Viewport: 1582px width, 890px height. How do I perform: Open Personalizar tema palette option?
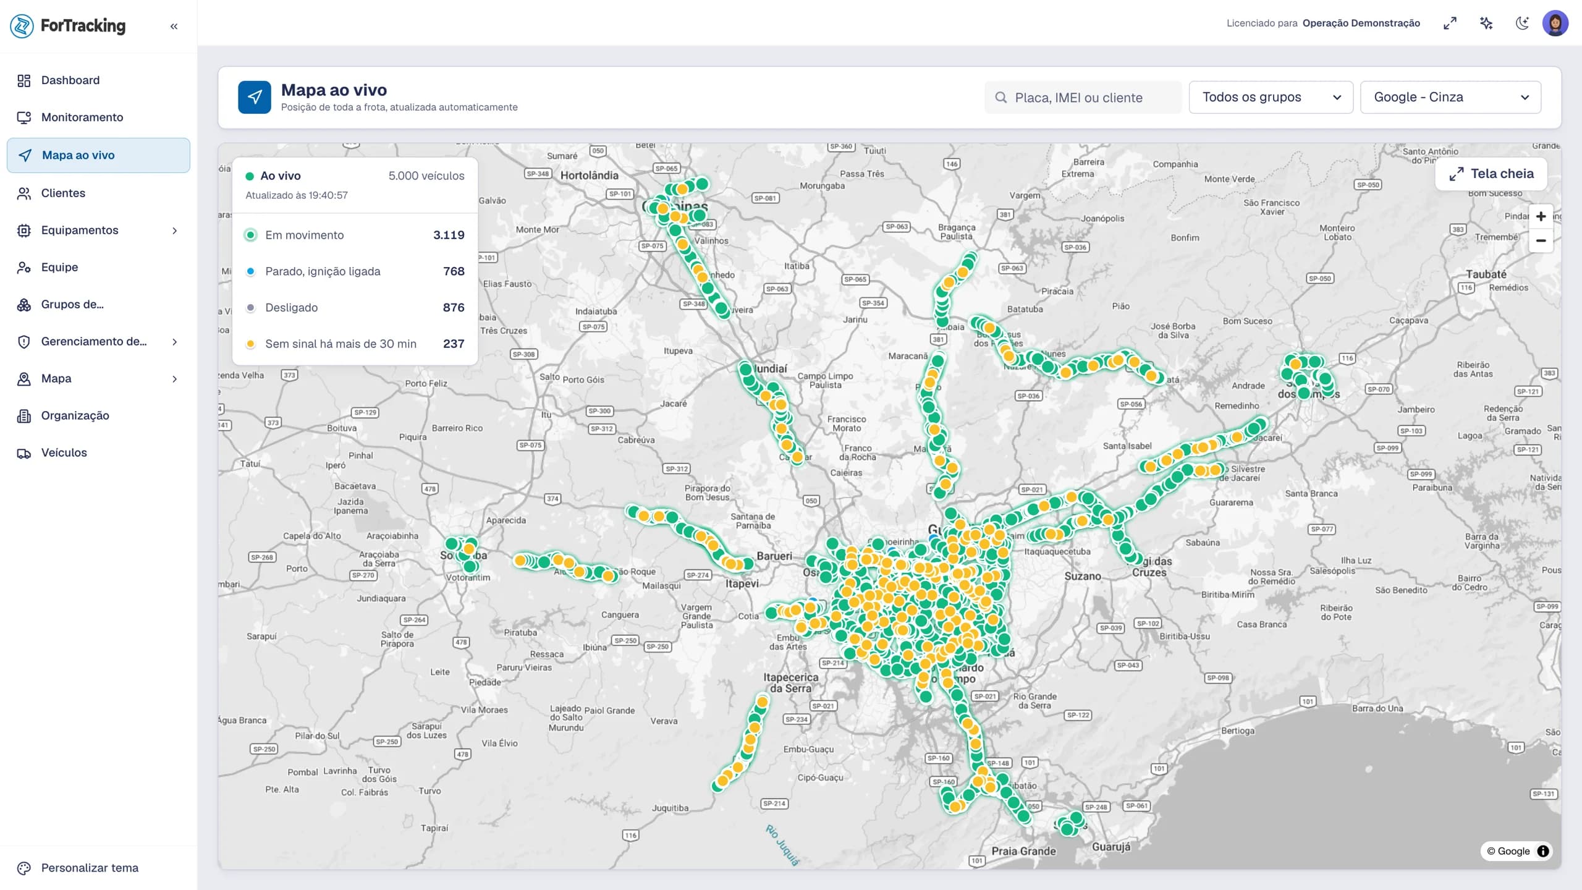(98, 868)
